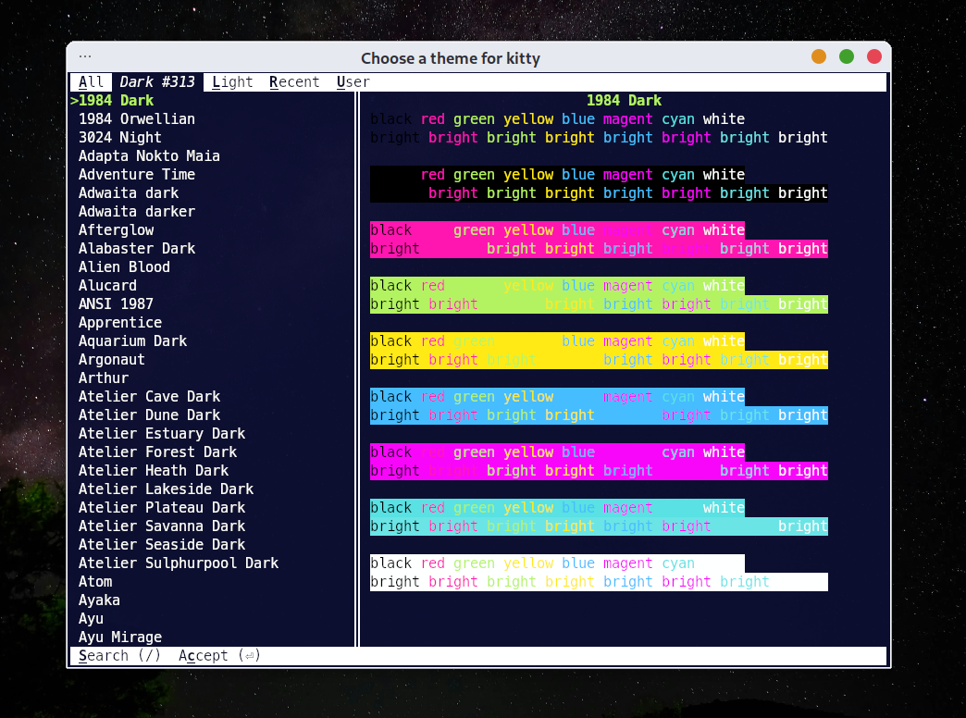This screenshot has width=966, height=718.
Task: Select the Dark #313 tab
Action: pos(157,82)
